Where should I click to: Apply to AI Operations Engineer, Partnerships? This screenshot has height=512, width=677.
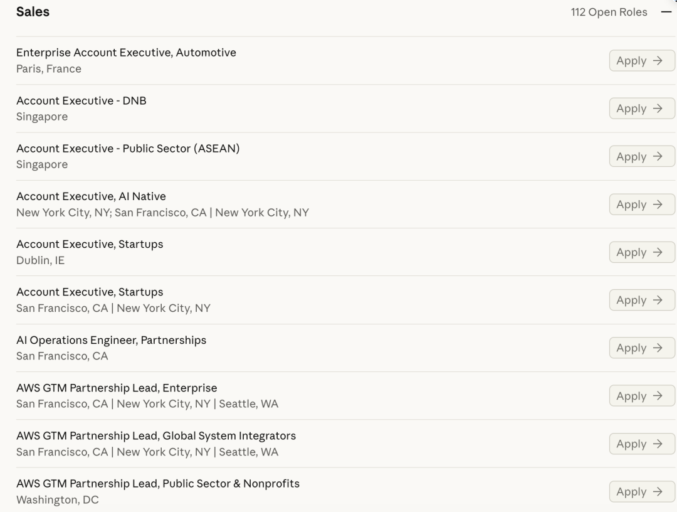click(x=642, y=348)
